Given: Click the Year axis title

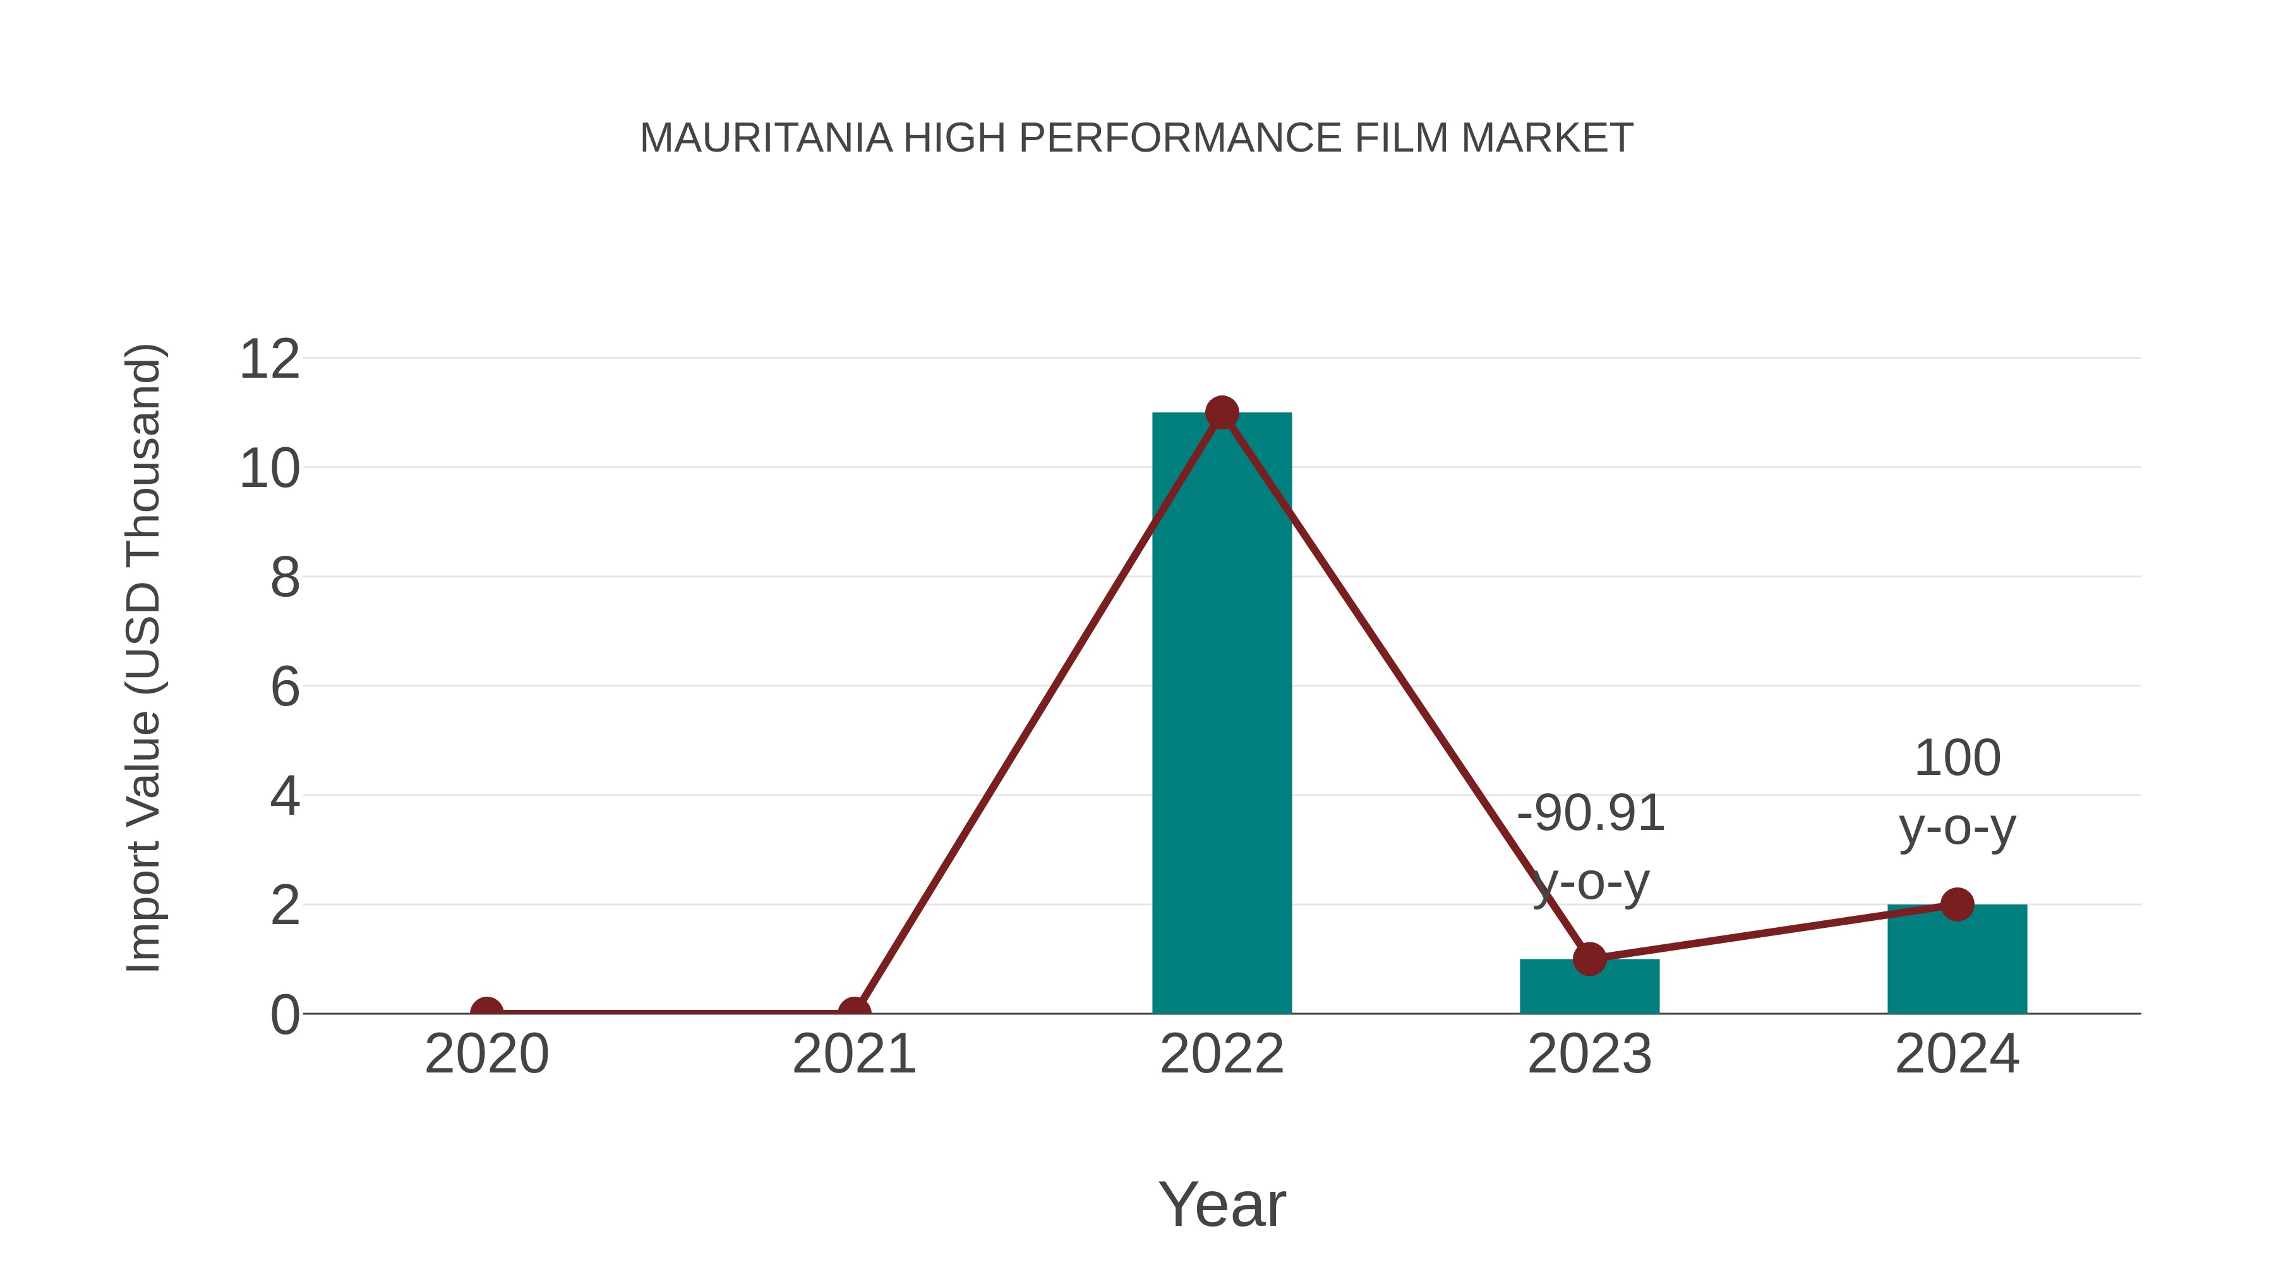Looking at the screenshot, I should pos(1222,1204).
